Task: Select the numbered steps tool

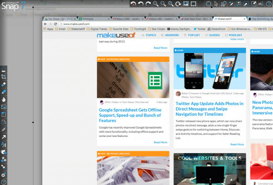Action: 4,160
